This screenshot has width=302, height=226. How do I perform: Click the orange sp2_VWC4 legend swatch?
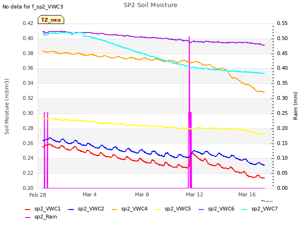coord(115,209)
